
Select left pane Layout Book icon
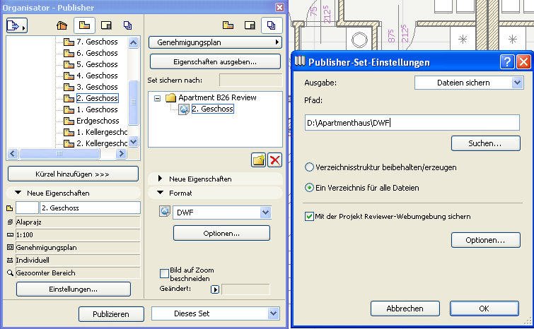106,25
